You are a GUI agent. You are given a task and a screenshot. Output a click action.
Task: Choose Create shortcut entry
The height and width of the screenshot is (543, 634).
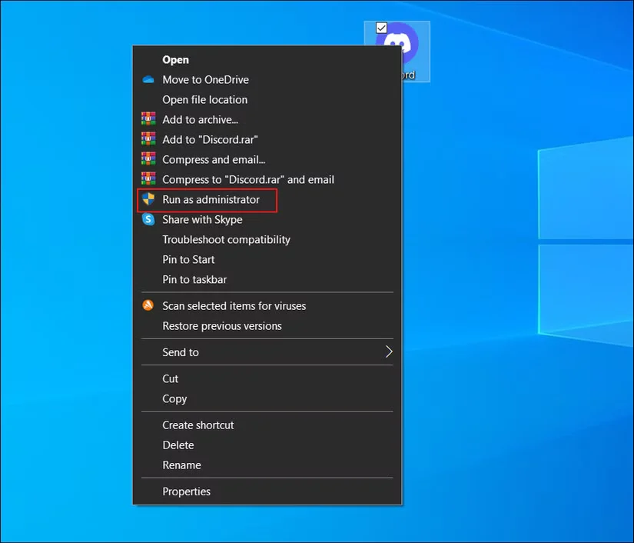click(198, 425)
